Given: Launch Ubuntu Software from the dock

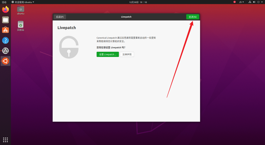Looking at the screenshot, I should 6,30.
